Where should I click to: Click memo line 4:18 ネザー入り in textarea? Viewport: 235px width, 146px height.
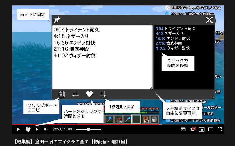tap(71, 36)
